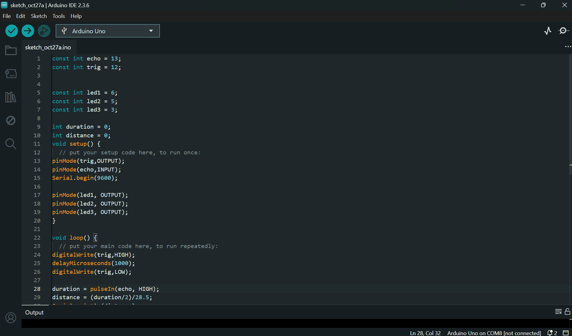Open the Serial Plotter

click(548, 31)
